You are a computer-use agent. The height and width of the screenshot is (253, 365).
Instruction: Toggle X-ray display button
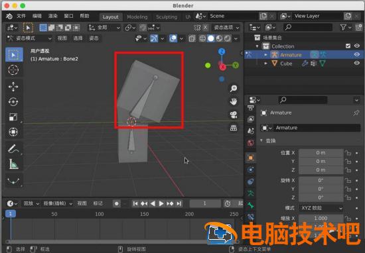[192, 38]
